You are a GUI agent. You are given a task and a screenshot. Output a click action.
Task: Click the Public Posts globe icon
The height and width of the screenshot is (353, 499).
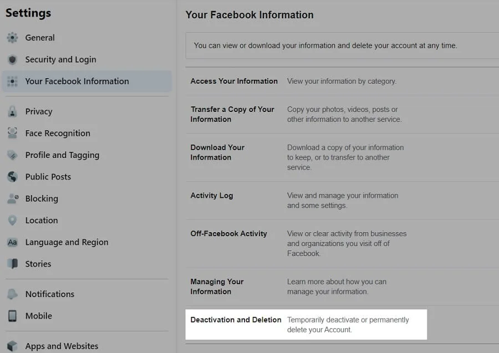[x=12, y=177]
